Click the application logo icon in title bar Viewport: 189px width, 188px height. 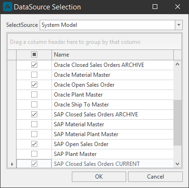(8, 7)
